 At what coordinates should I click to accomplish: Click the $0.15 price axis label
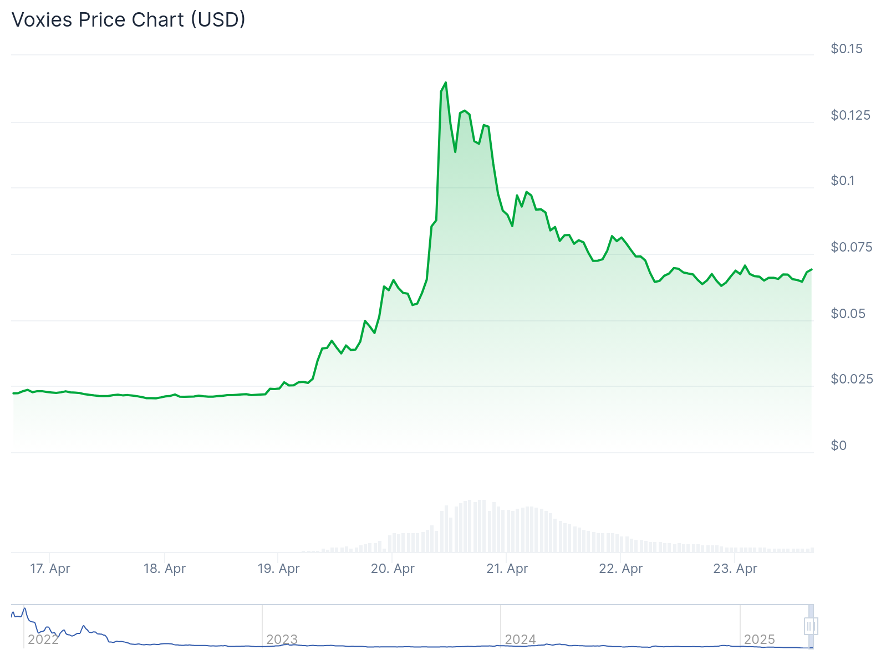coord(846,49)
